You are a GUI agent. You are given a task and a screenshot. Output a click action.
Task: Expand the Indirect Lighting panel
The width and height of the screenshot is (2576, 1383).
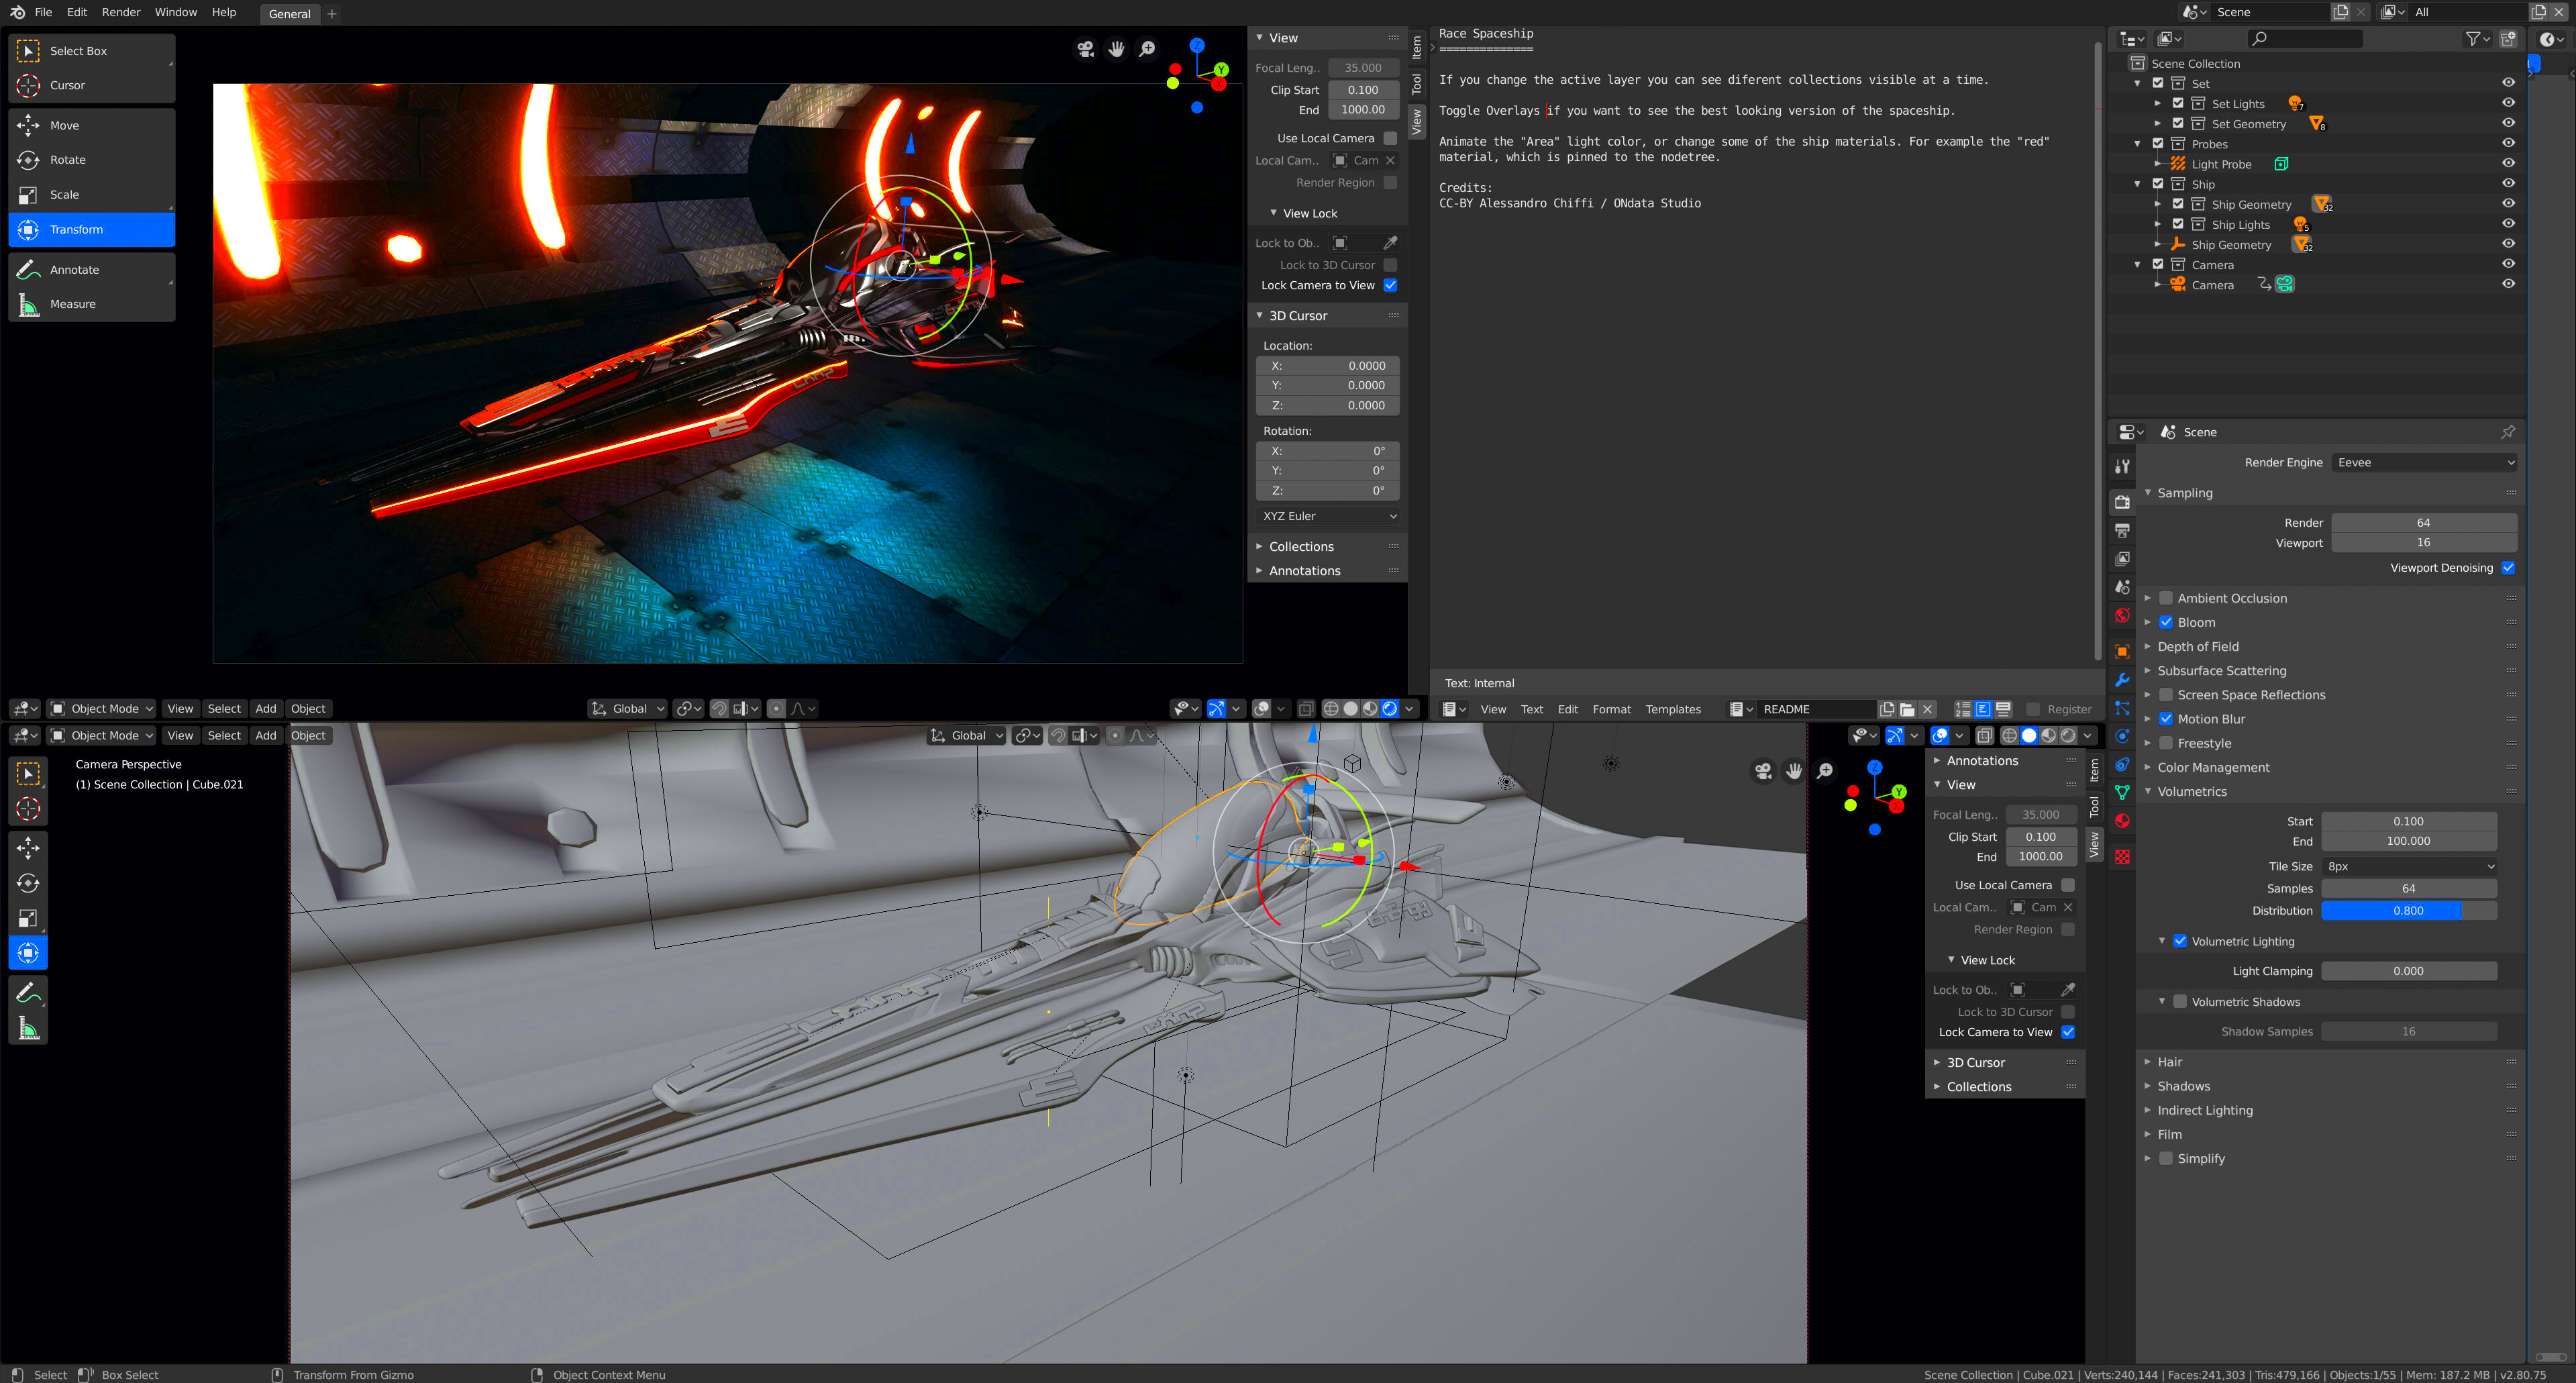point(2204,1110)
